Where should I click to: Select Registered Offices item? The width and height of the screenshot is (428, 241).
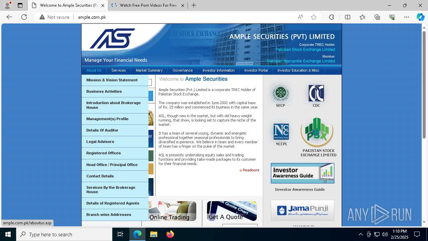pyautogui.click(x=115, y=153)
